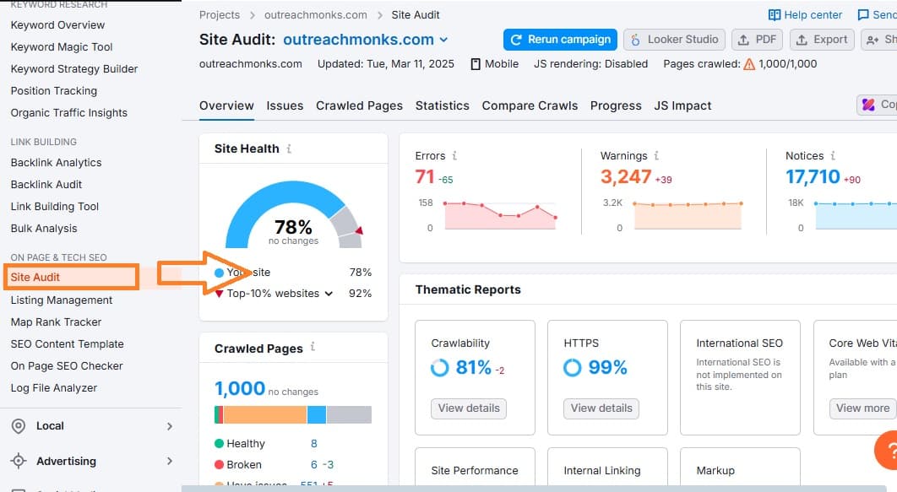Click View details under HTTPS
The image size is (897, 492).
(x=601, y=408)
